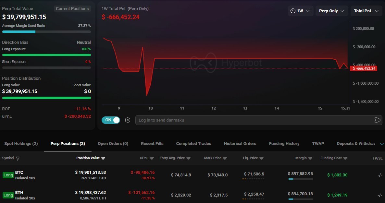Open the Perp Only dropdown
Screen dimensions: 385x203
331,11
